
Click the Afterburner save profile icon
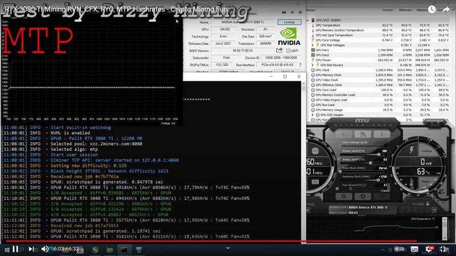(x=434, y=210)
